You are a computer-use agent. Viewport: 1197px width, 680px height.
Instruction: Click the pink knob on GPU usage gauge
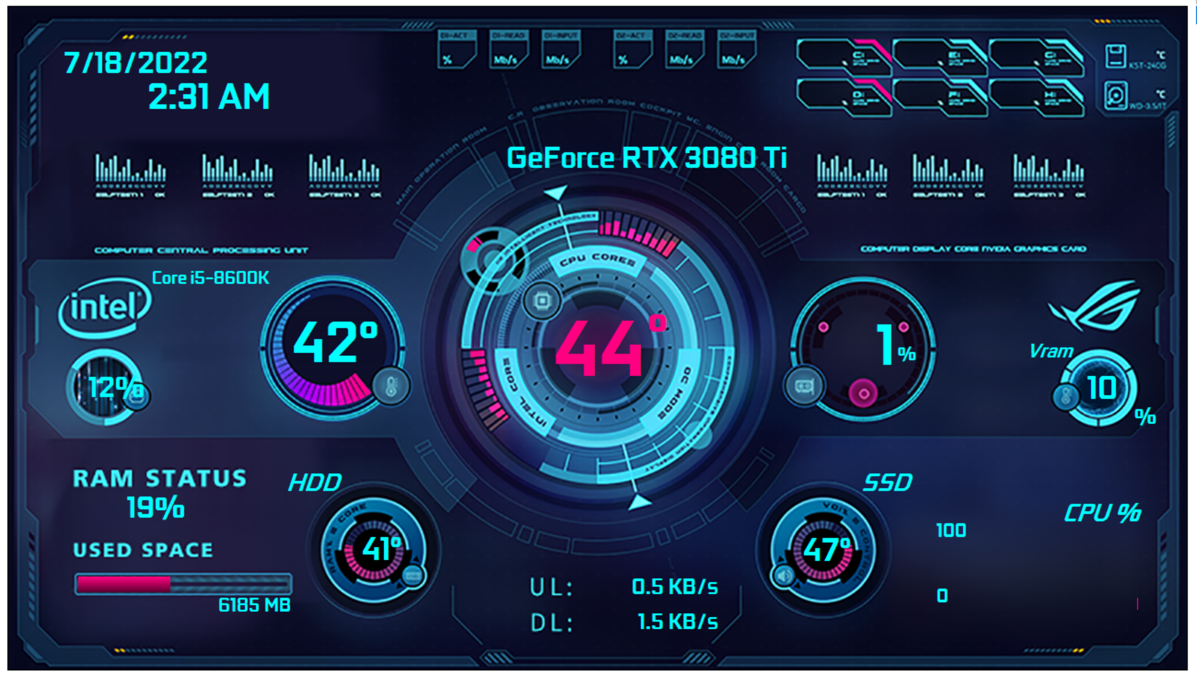click(x=863, y=393)
